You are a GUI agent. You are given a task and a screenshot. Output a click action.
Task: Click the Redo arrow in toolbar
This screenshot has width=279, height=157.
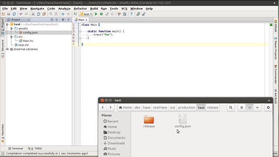pos(26,14)
